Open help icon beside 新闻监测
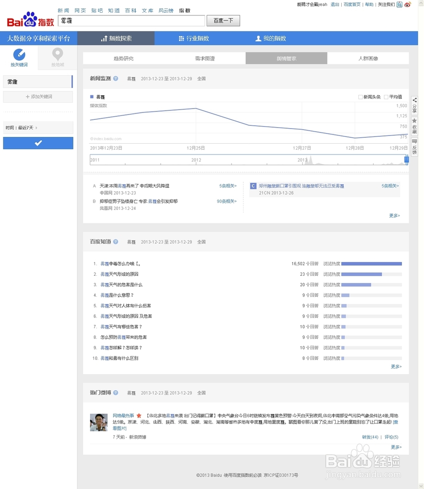Screen dimensions: 424x489 coord(116,79)
